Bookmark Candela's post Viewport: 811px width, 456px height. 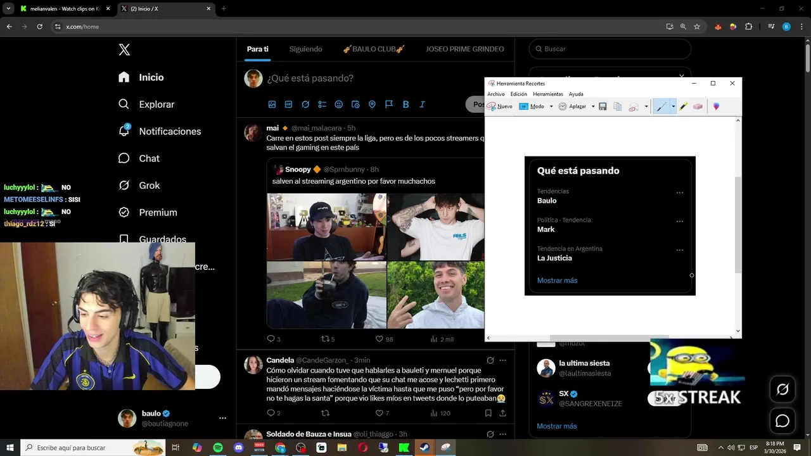click(x=488, y=413)
